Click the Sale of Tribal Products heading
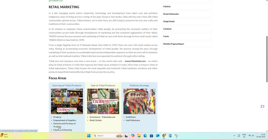The height and width of the screenshot is (139, 268). 103,85
